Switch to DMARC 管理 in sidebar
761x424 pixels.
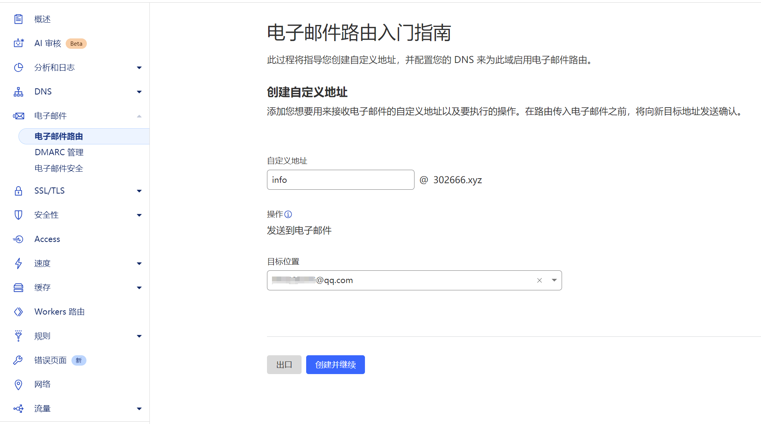(59, 152)
